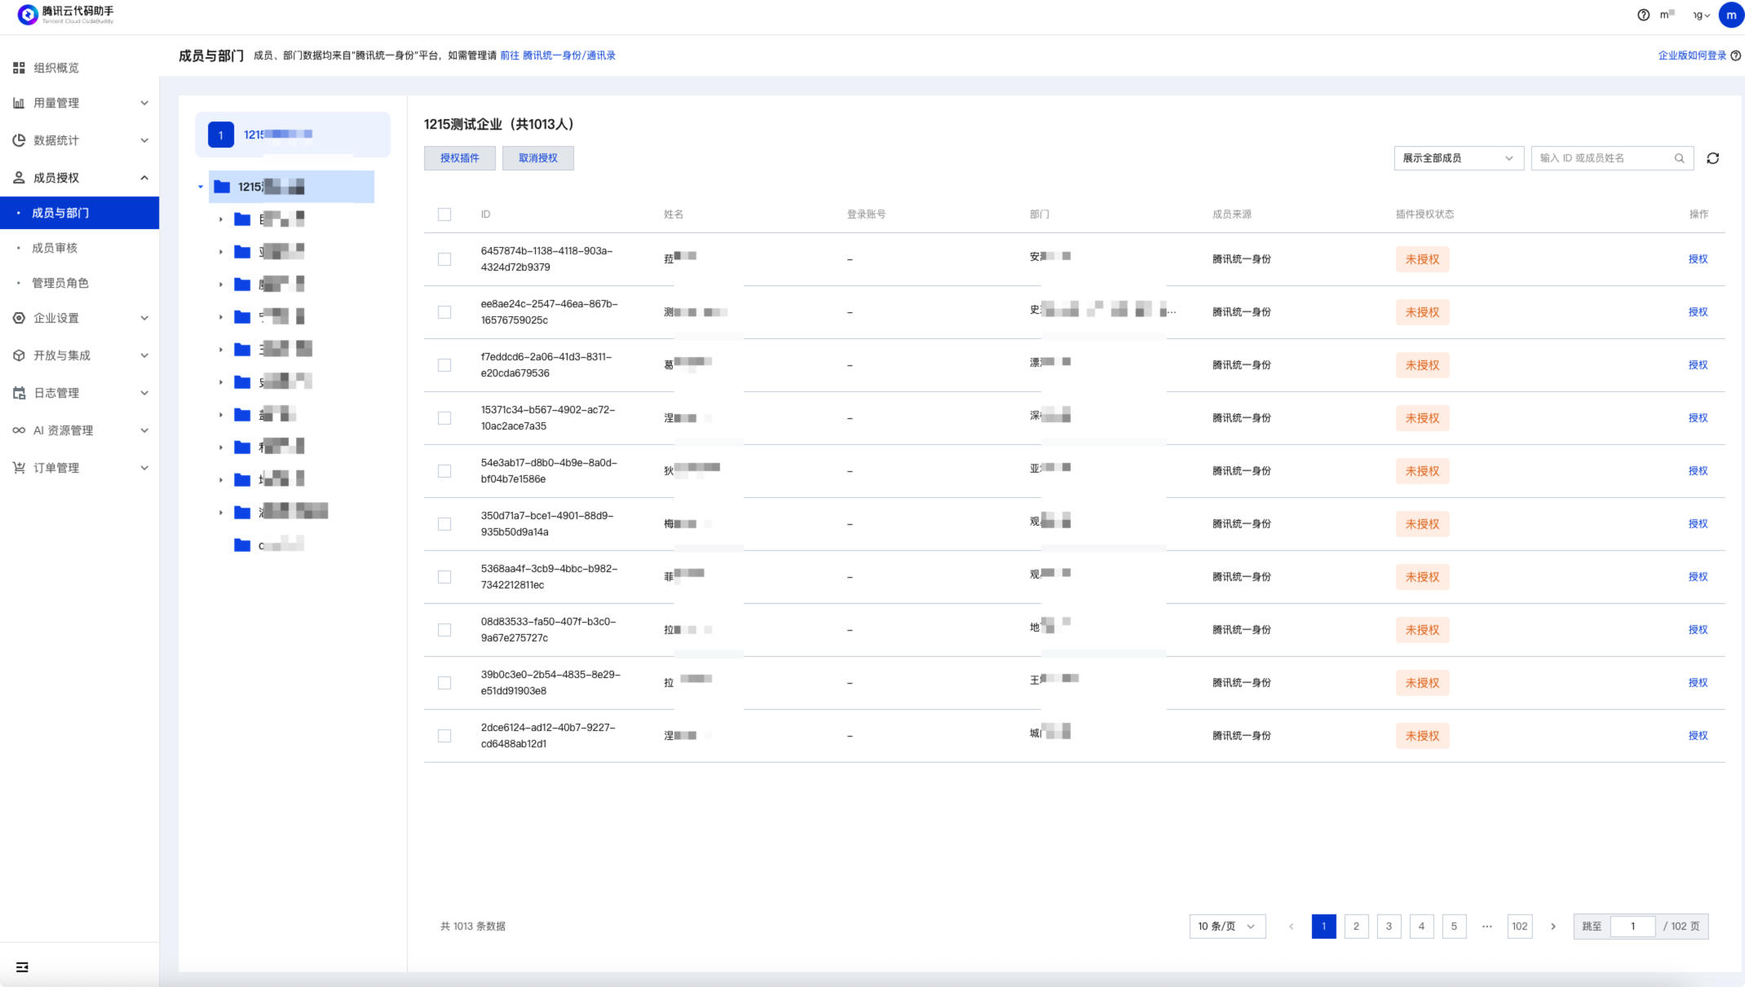Go to next page with the right arrow
Viewport: 1745px width, 987px height.
pos(1553,926)
